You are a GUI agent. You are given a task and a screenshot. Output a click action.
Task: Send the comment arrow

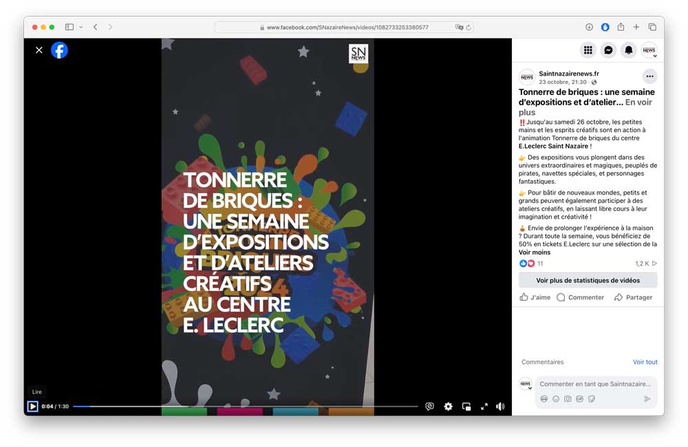647,399
